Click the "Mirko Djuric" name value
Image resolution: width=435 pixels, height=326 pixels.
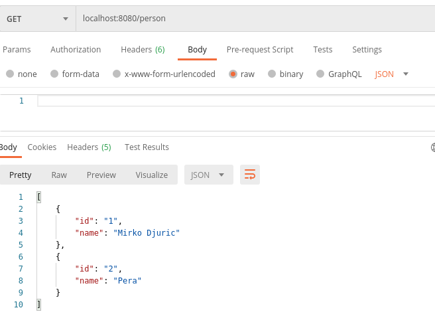pos(147,232)
